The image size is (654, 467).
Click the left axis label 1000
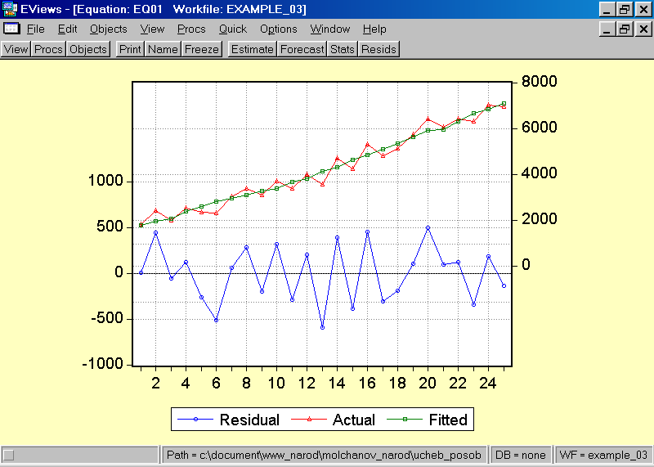point(106,181)
